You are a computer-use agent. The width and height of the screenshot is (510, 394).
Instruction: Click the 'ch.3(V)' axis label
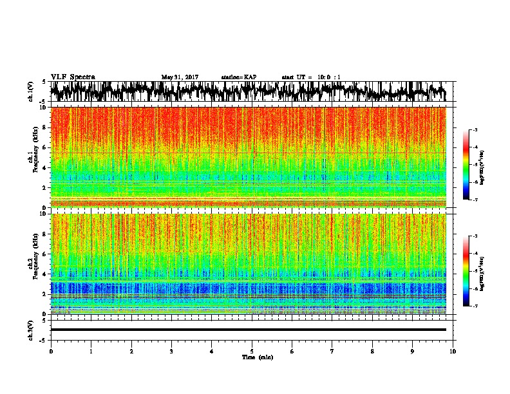tap(31, 330)
